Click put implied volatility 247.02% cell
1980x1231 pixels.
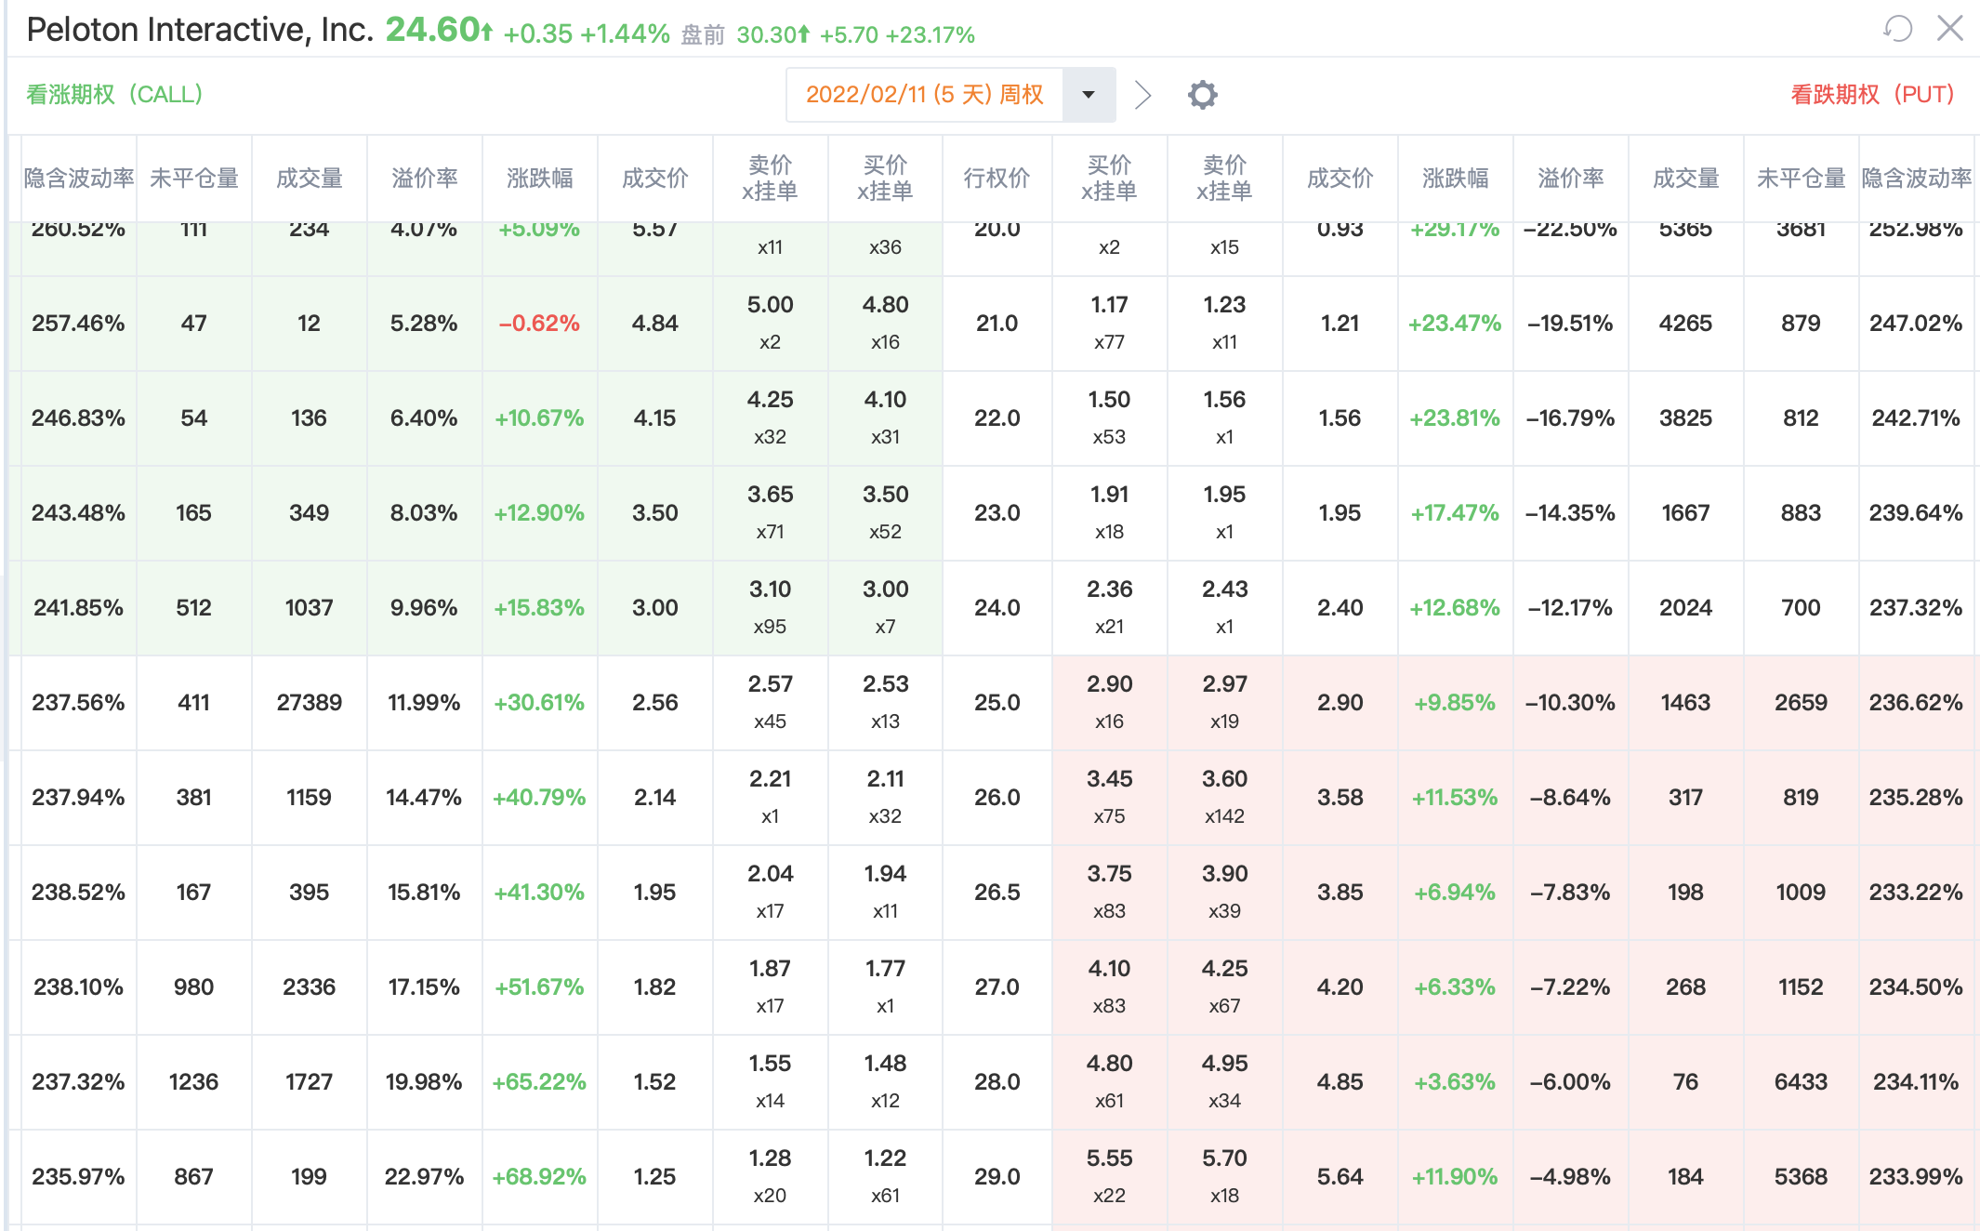[x=1916, y=323]
